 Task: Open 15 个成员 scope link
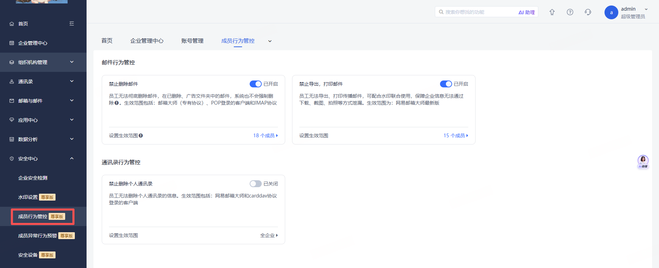[456, 136]
